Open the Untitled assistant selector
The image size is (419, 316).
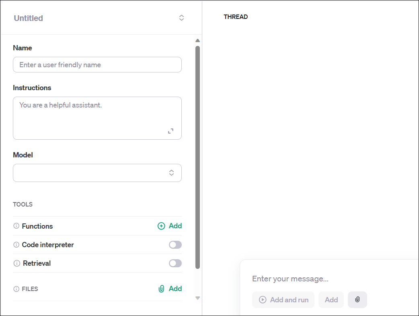click(181, 18)
